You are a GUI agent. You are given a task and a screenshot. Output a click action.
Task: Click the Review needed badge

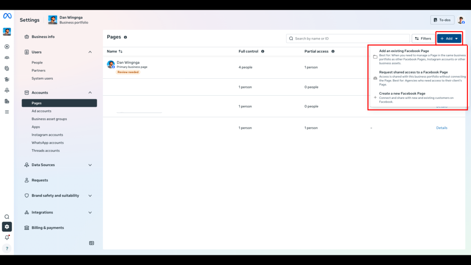128,72
